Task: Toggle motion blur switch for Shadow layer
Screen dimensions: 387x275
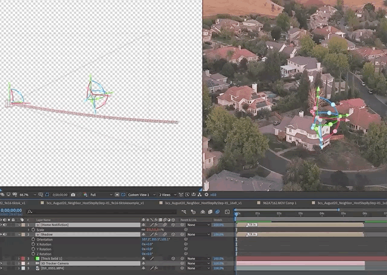Action: 164,234
